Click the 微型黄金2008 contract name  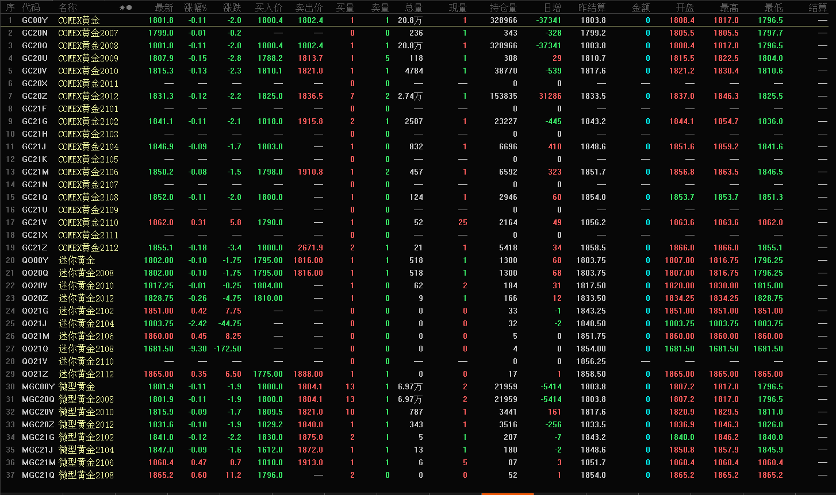[x=86, y=399]
